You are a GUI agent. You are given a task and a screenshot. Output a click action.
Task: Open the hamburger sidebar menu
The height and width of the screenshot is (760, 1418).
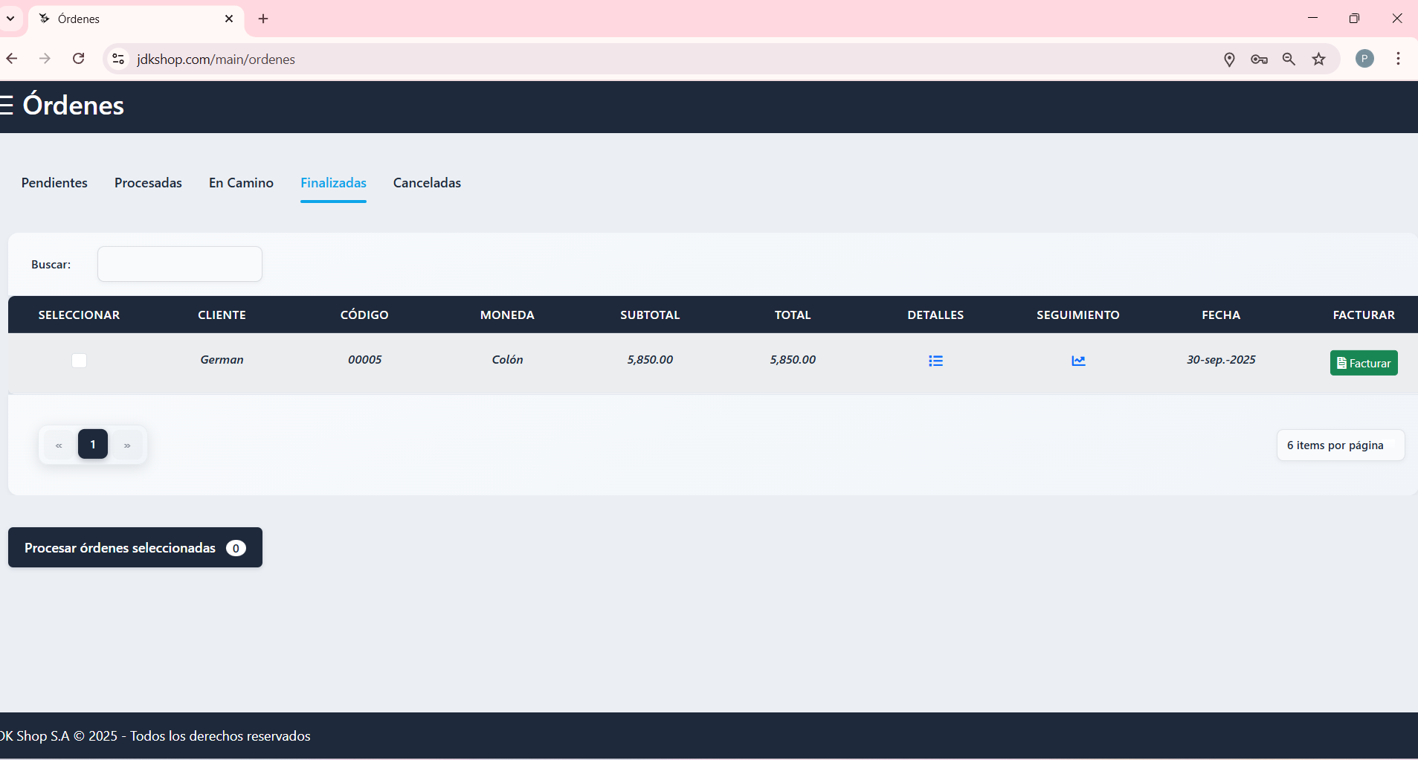(x=7, y=106)
